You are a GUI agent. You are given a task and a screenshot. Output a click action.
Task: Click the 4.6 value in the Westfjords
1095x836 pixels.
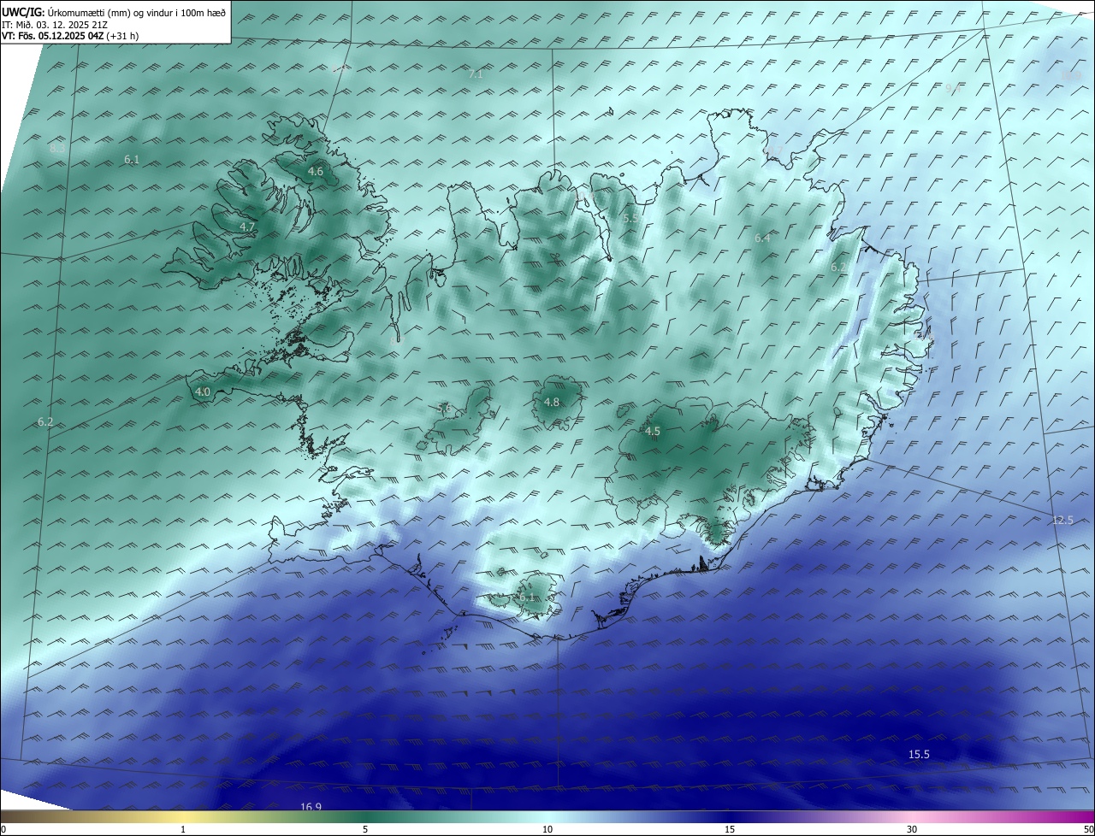(x=316, y=172)
